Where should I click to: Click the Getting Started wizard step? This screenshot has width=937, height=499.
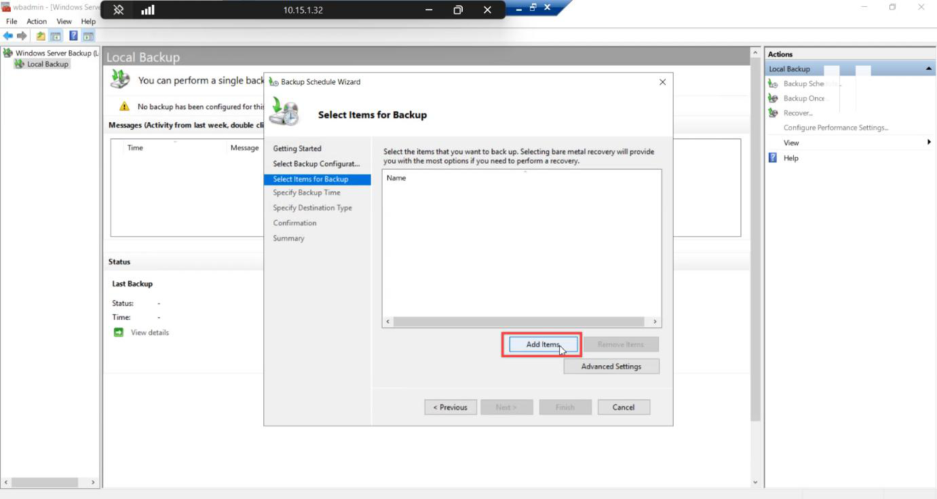tap(297, 149)
